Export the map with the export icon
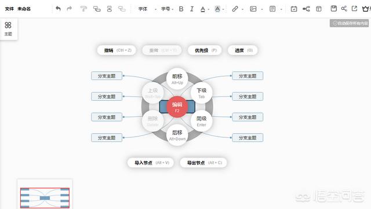The height and width of the screenshot is (209, 371). click(x=354, y=9)
